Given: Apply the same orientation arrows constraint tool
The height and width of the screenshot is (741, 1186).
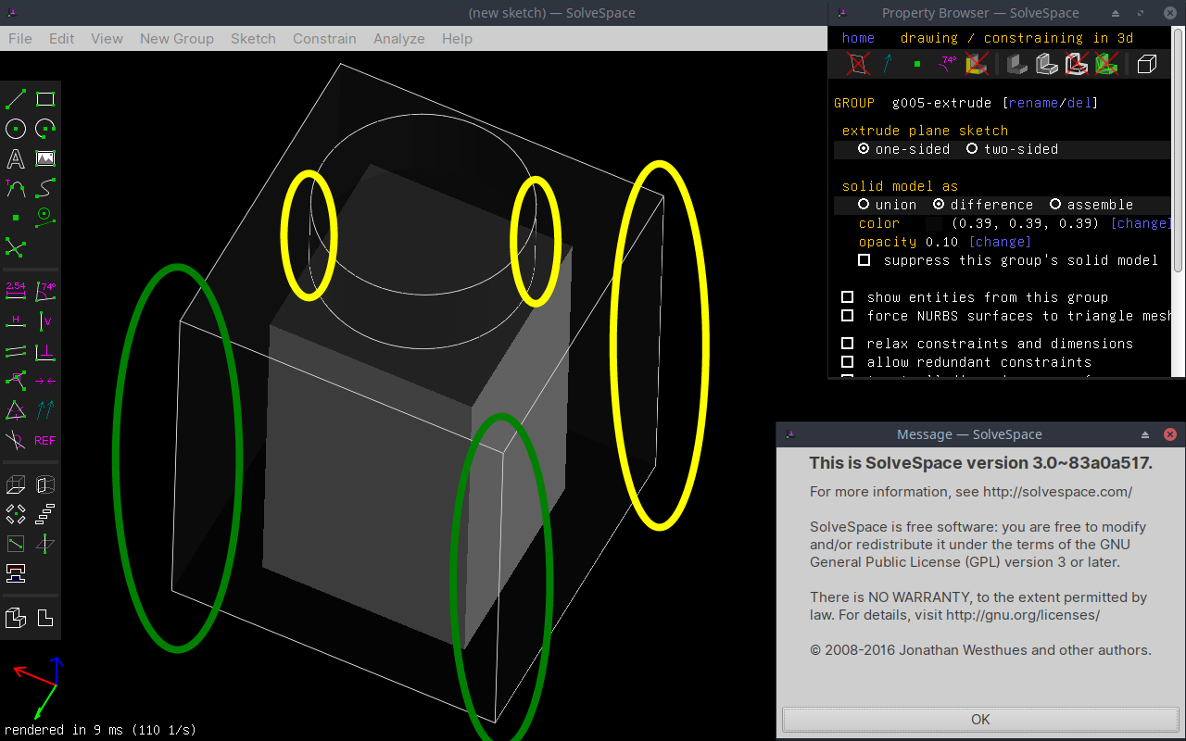Looking at the screenshot, I should [45, 409].
